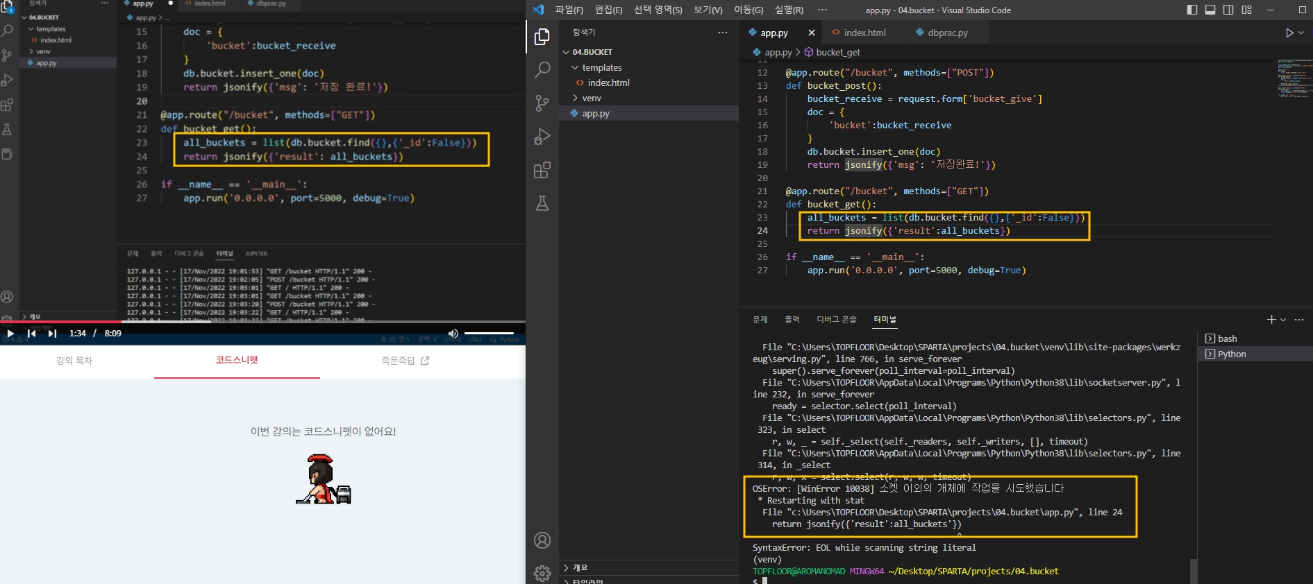This screenshot has width=1313, height=584.
Task: Skip to the previous lecture video
Action: (x=31, y=334)
